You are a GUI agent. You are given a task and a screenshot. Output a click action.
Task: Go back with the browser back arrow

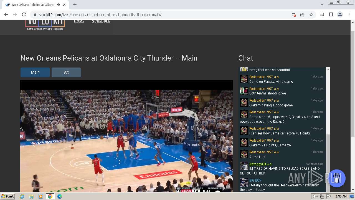[x=6, y=14]
